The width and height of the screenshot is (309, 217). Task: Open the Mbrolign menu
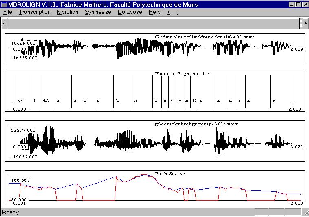pos(68,12)
